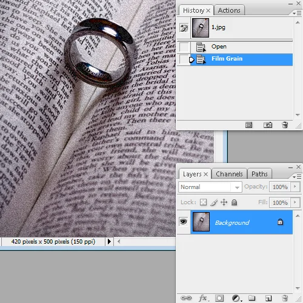Select the History tab

[x=193, y=10]
